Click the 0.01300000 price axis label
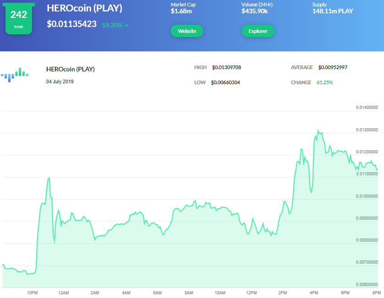This screenshot has height=298, width=384. click(367, 130)
